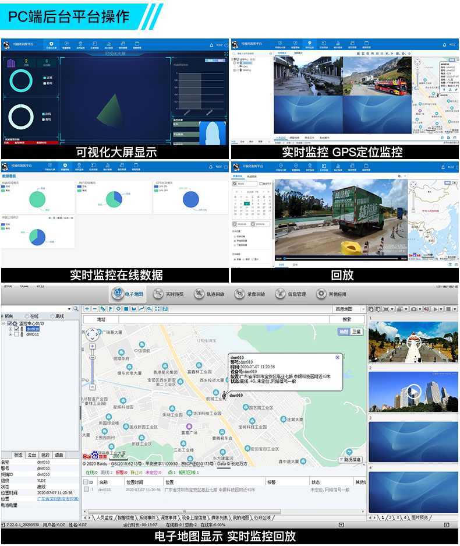Click the 搜索 address search button
Screen dimensions: 460x546
[346, 319]
